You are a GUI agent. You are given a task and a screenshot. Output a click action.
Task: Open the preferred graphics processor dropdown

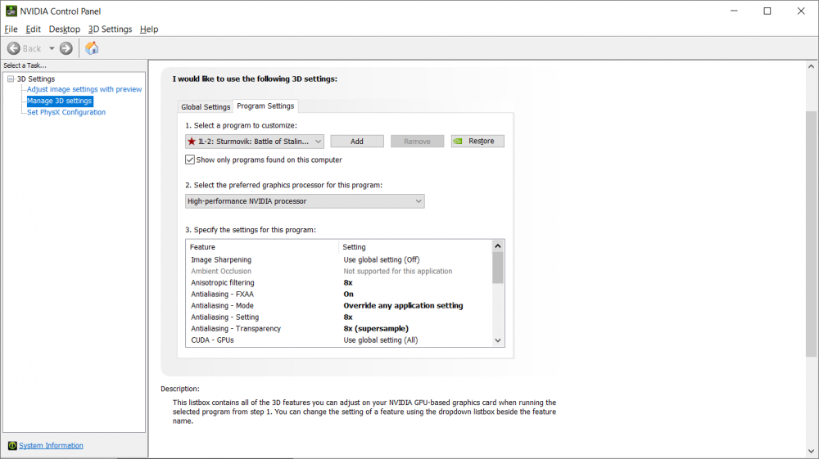point(419,201)
